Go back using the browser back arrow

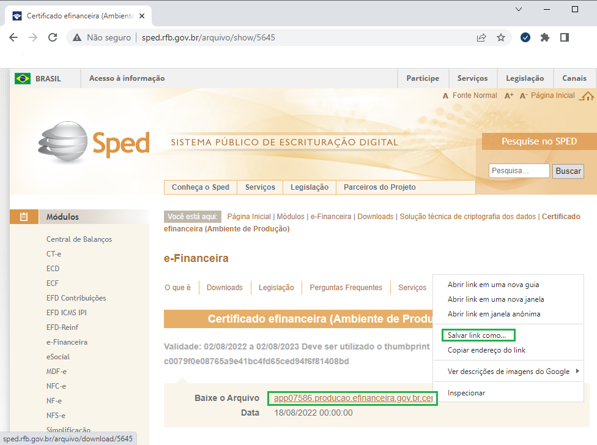click(x=13, y=37)
